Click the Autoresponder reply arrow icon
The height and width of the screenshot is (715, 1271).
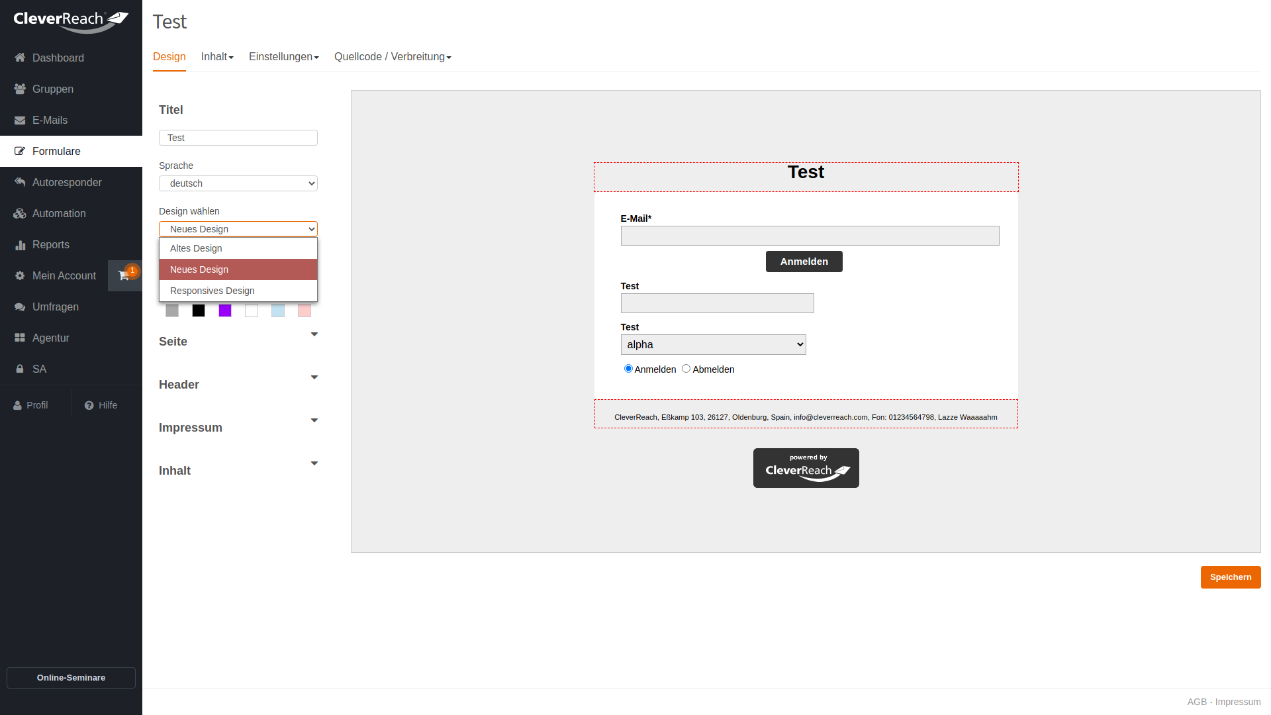point(20,182)
